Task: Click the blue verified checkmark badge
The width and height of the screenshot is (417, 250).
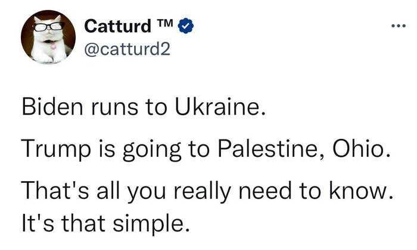Action: click(185, 27)
